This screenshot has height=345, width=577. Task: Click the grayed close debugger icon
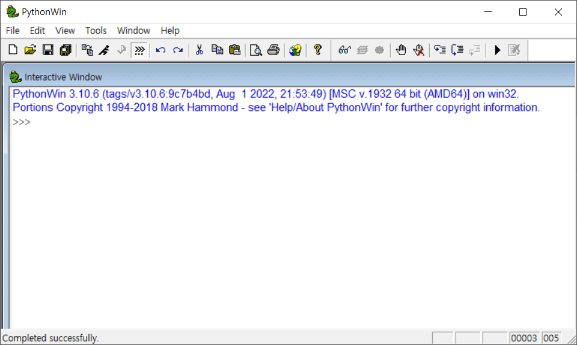point(514,50)
